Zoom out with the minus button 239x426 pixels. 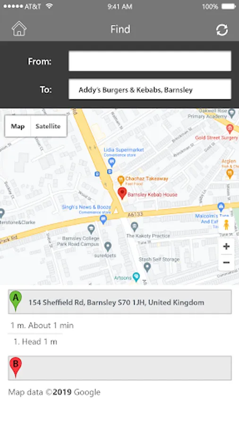[226, 262]
